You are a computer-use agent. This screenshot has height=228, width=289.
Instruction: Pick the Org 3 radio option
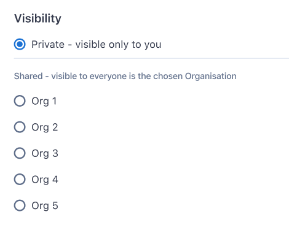[x=20, y=153]
